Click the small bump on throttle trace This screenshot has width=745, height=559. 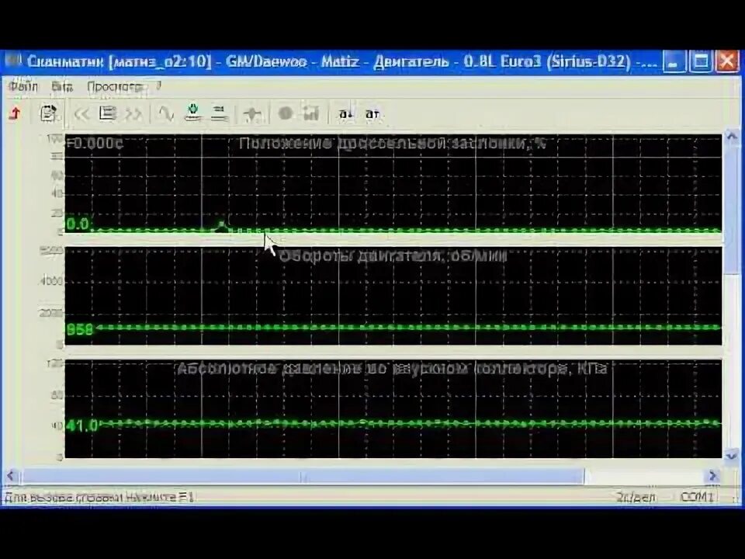coord(221,226)
